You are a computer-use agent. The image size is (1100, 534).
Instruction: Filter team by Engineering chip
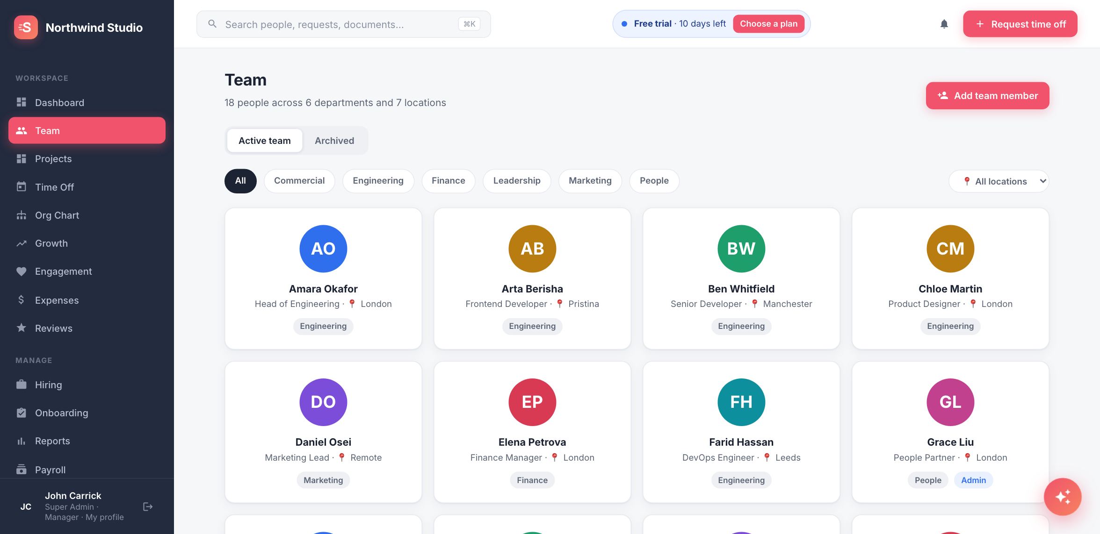(378, 181)
